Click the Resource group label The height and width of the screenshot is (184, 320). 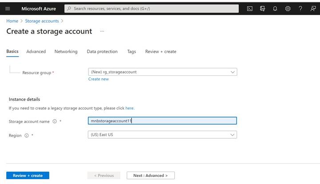tap(37, 73)
